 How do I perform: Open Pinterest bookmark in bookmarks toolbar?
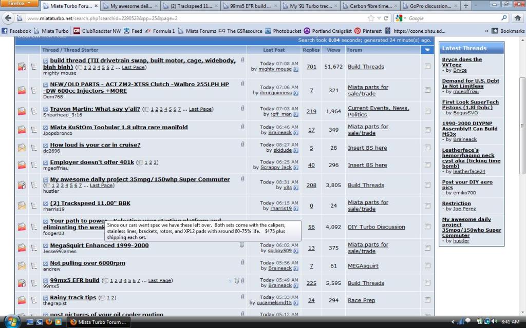click(x=368, y=31)
